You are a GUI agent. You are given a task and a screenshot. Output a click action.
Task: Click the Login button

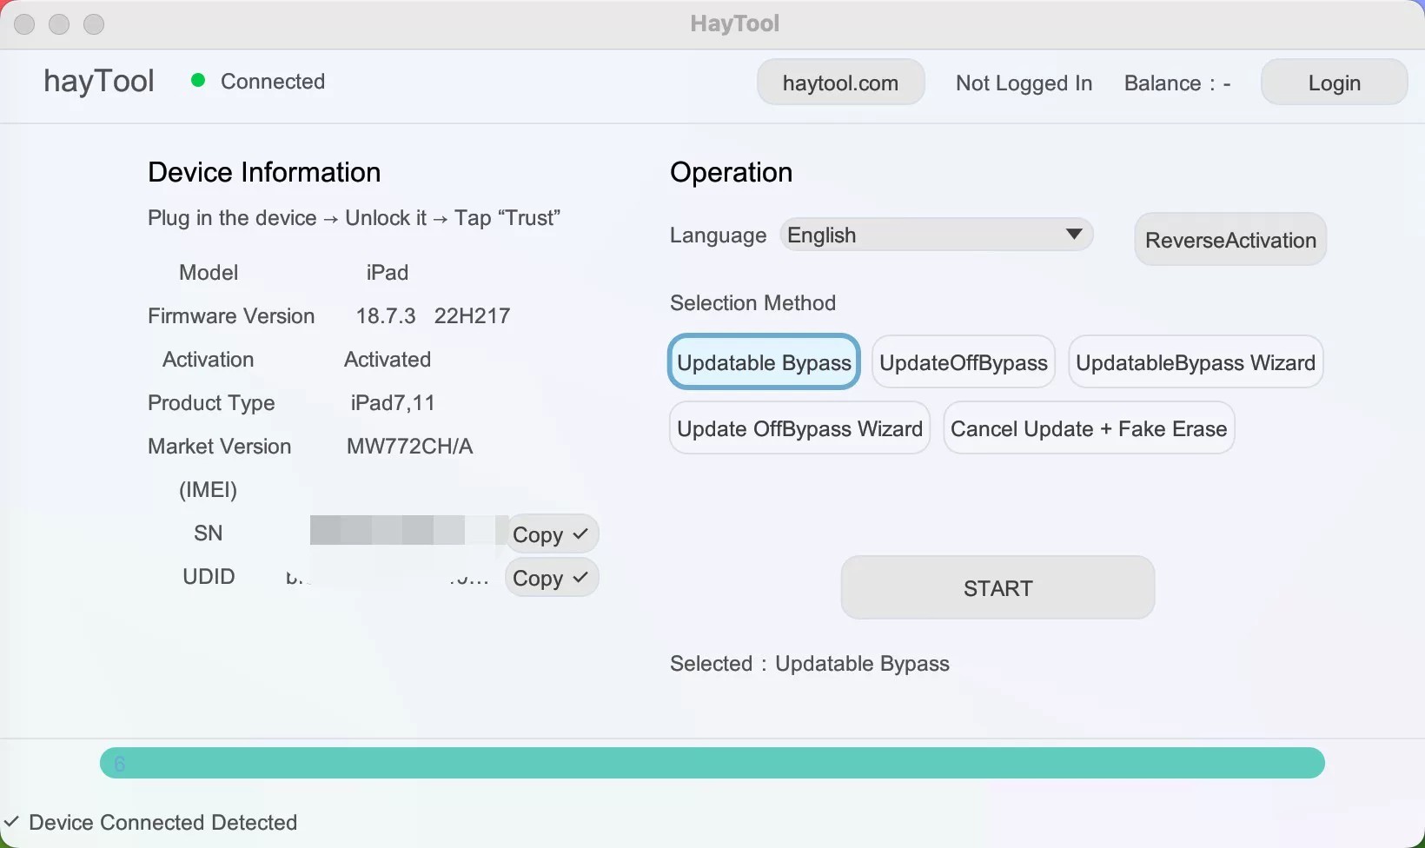click(1333, 83)
